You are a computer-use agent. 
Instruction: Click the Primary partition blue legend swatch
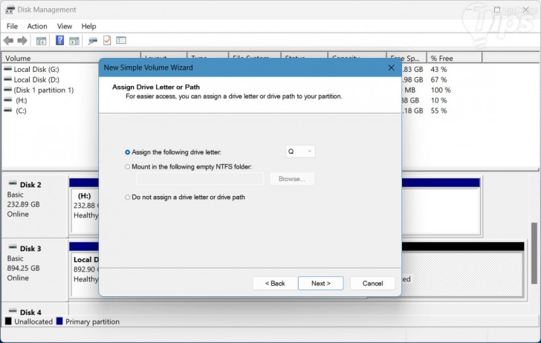(x=59, y=321)
